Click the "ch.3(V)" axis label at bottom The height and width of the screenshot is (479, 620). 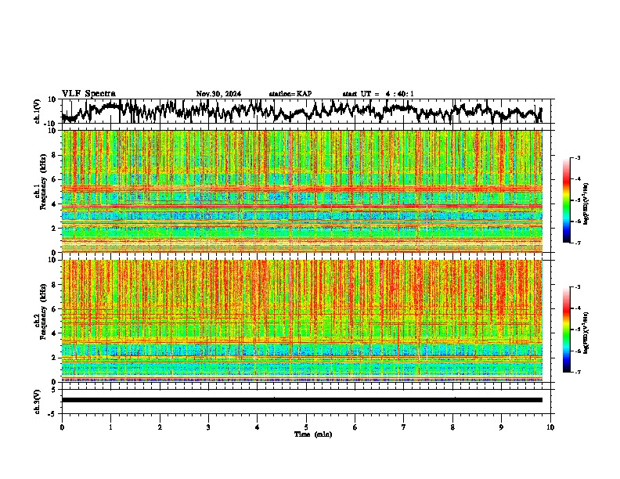coord(38,402)
